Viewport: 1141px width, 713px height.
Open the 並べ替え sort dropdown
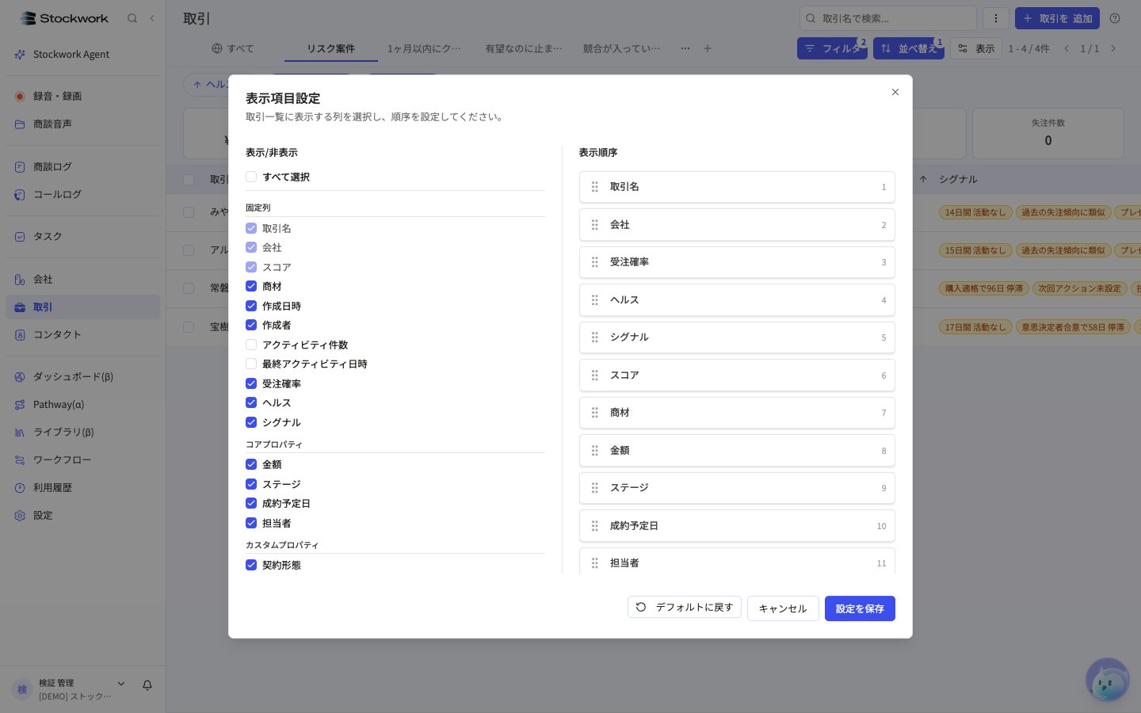[909, 48]
